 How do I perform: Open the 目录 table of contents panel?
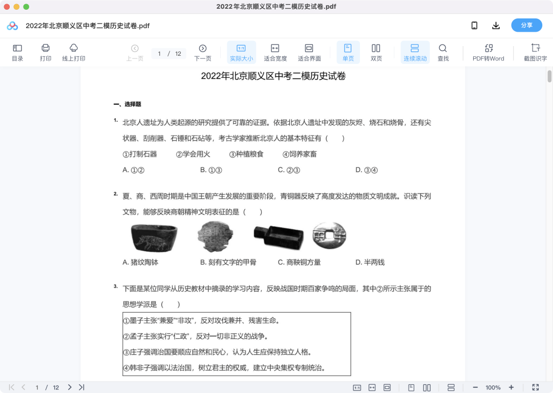(x=17, y=53)
